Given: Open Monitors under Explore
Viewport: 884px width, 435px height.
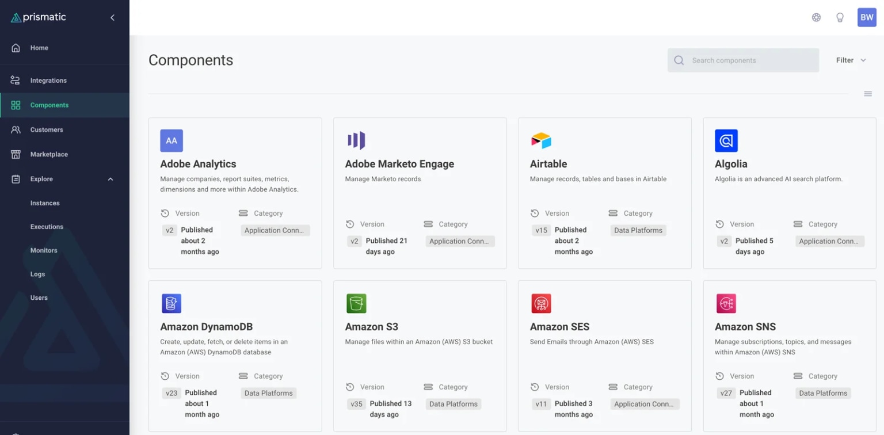Looking at the screenshot, I should click(x=44, y=250).
